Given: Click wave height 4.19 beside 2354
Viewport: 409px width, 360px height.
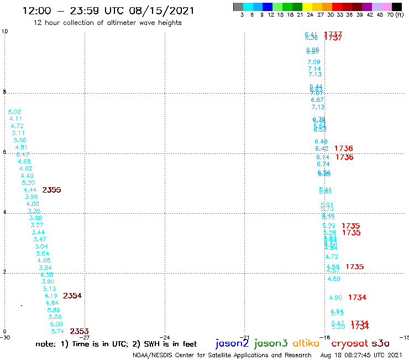Looking at the screenshot, I should 51,296.
